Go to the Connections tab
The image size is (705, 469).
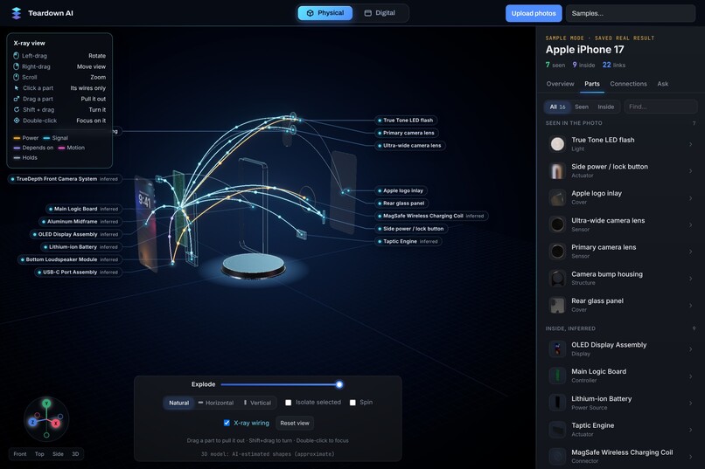click(x=628, y=84)
